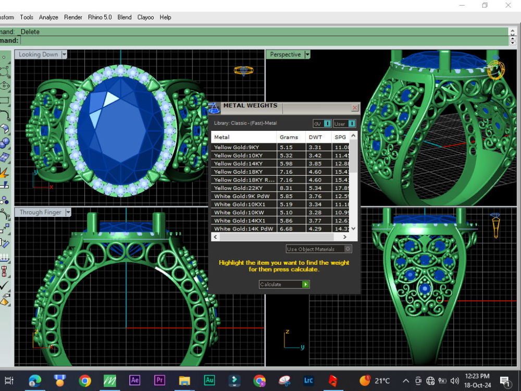
Task: Show hidden system tray icons chevron
Action: (406, 381)
